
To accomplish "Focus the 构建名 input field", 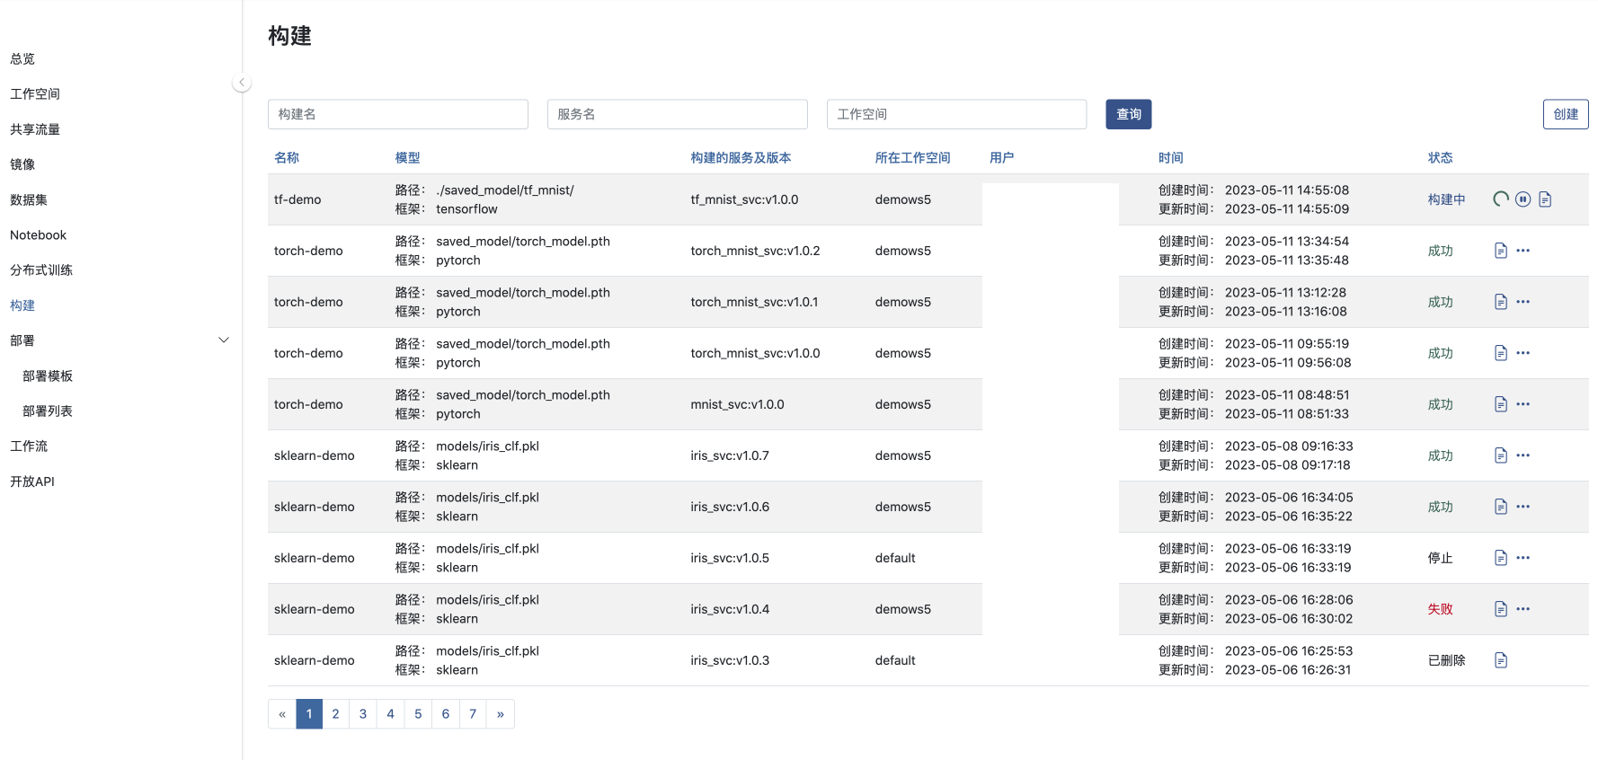I will coord(397,114).
